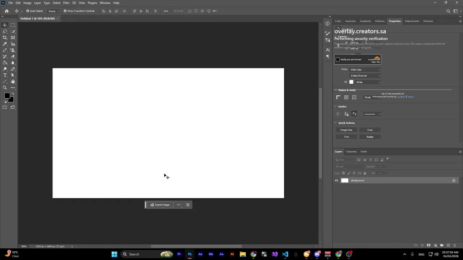463x260 pixels.
Task: Select the Horizontal Type tool
Action: pos(5,75)
